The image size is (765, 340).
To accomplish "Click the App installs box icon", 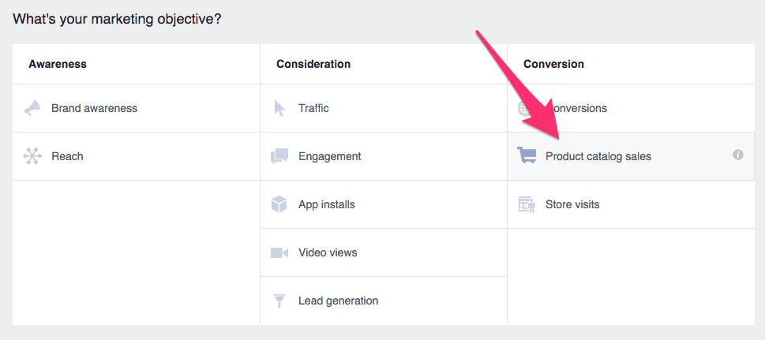I will coord(279,204).
